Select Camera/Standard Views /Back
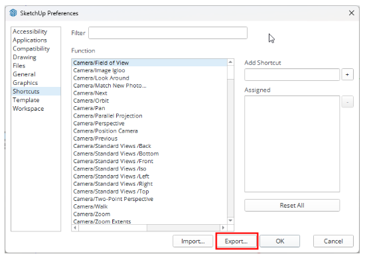This screenshot has height=256, width=365. pyautogui.click(x=149, y=146)
